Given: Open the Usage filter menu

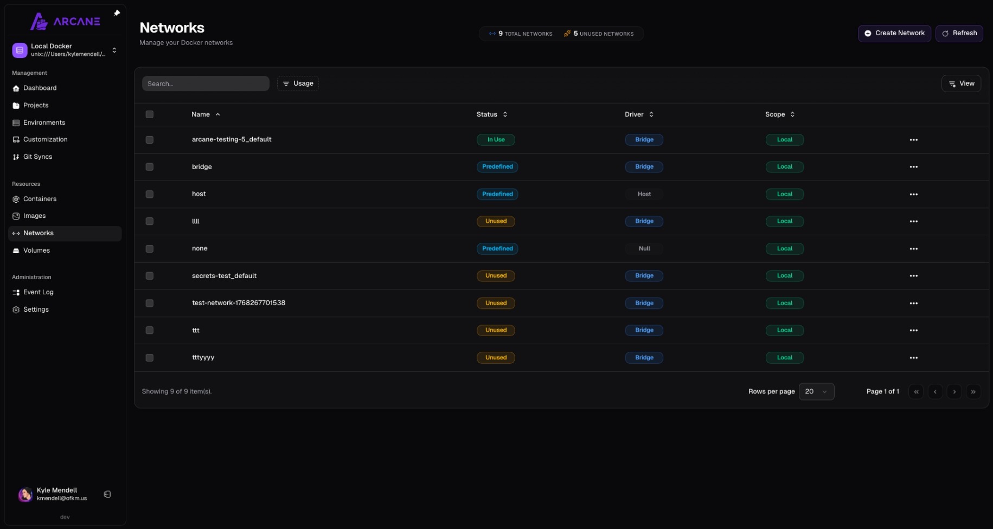Looking at the screenshot, I should pos(298,83).
